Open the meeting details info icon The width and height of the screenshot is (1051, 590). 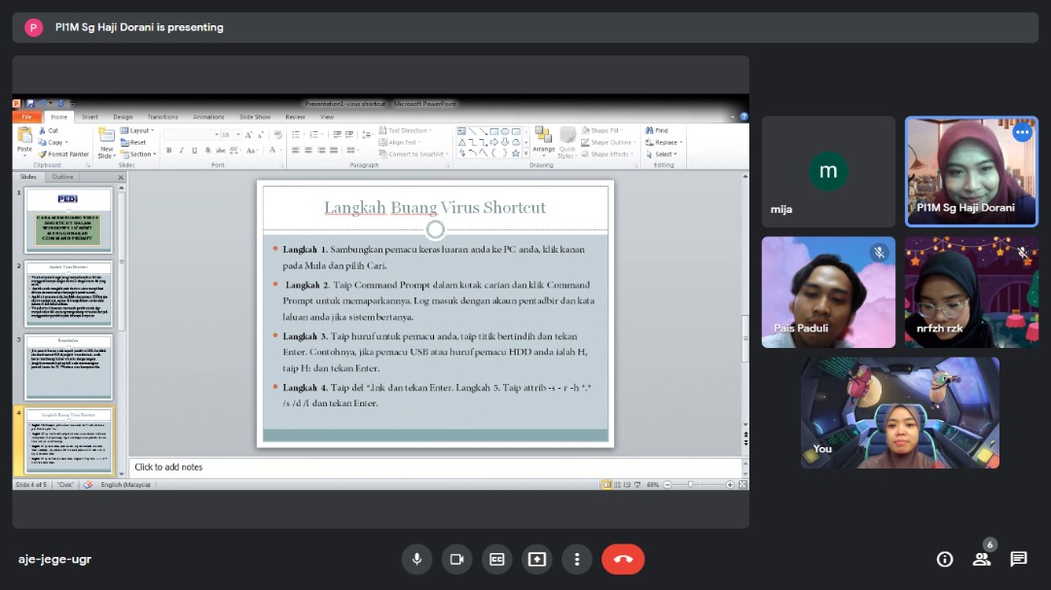[x=944, y=559]
